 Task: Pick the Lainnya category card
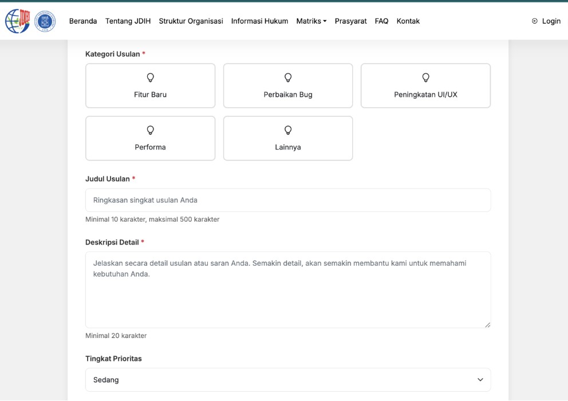[288, 139]
